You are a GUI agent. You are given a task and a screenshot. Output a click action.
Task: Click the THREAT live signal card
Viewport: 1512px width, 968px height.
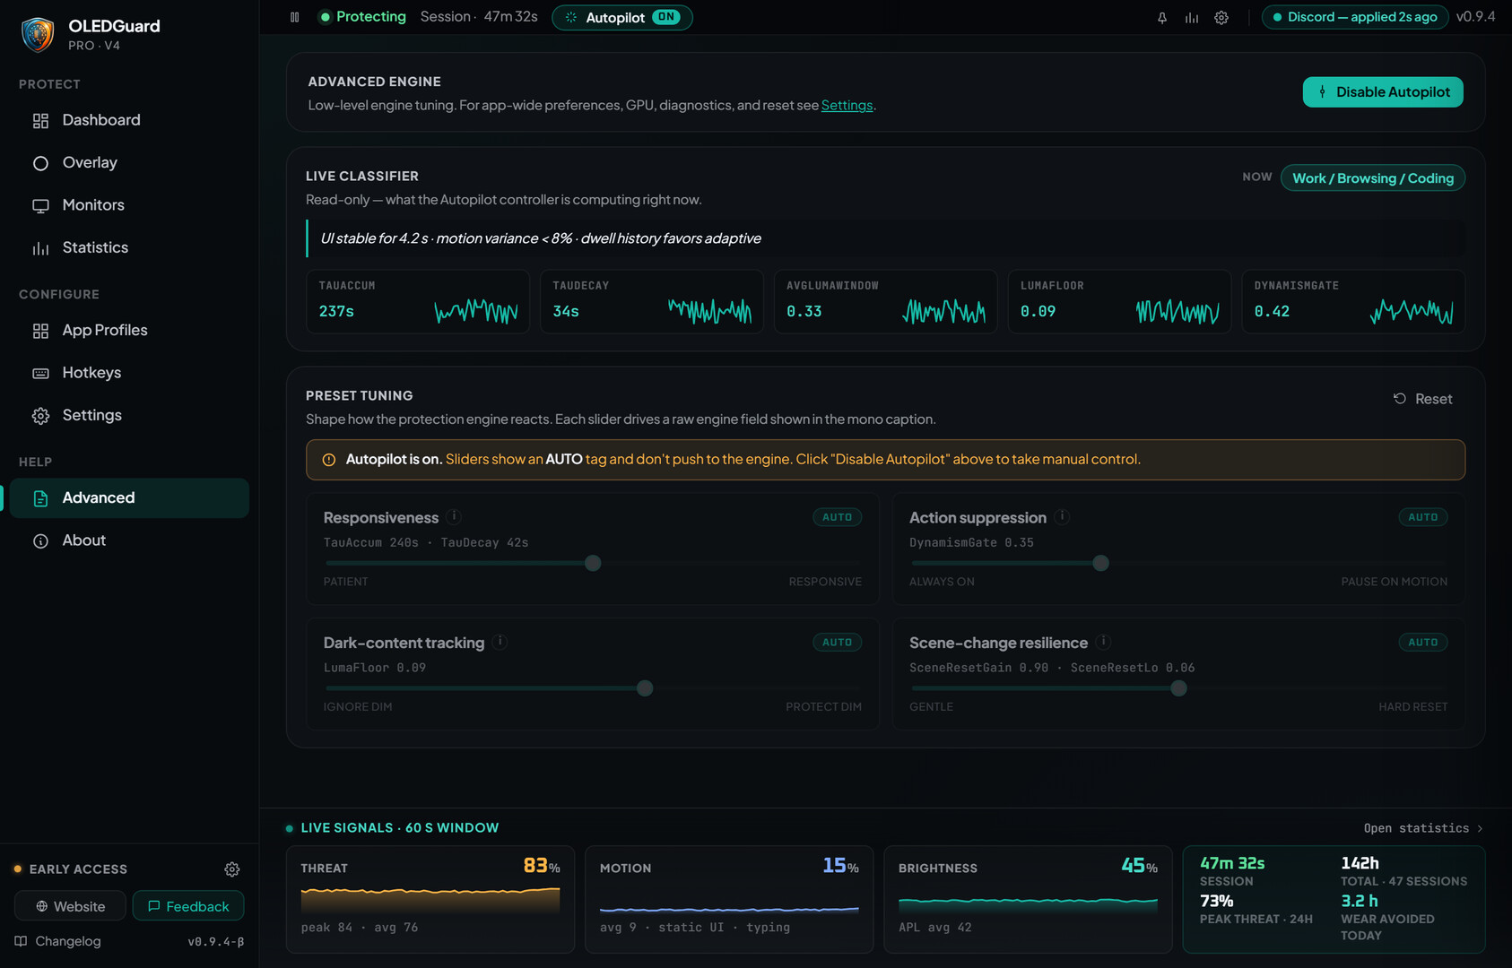coord(430,899)
